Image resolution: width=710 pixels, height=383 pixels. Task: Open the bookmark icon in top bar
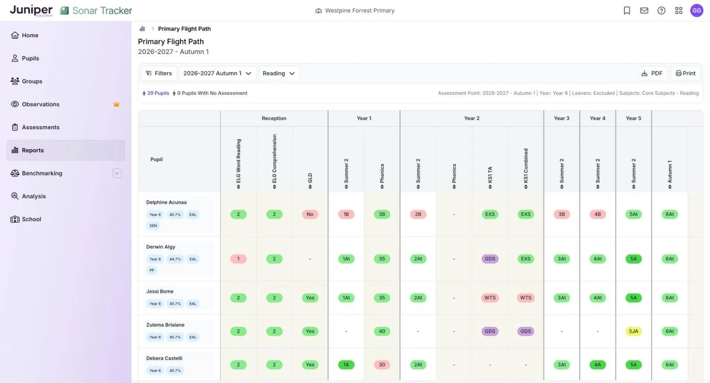tap(627, 10)
